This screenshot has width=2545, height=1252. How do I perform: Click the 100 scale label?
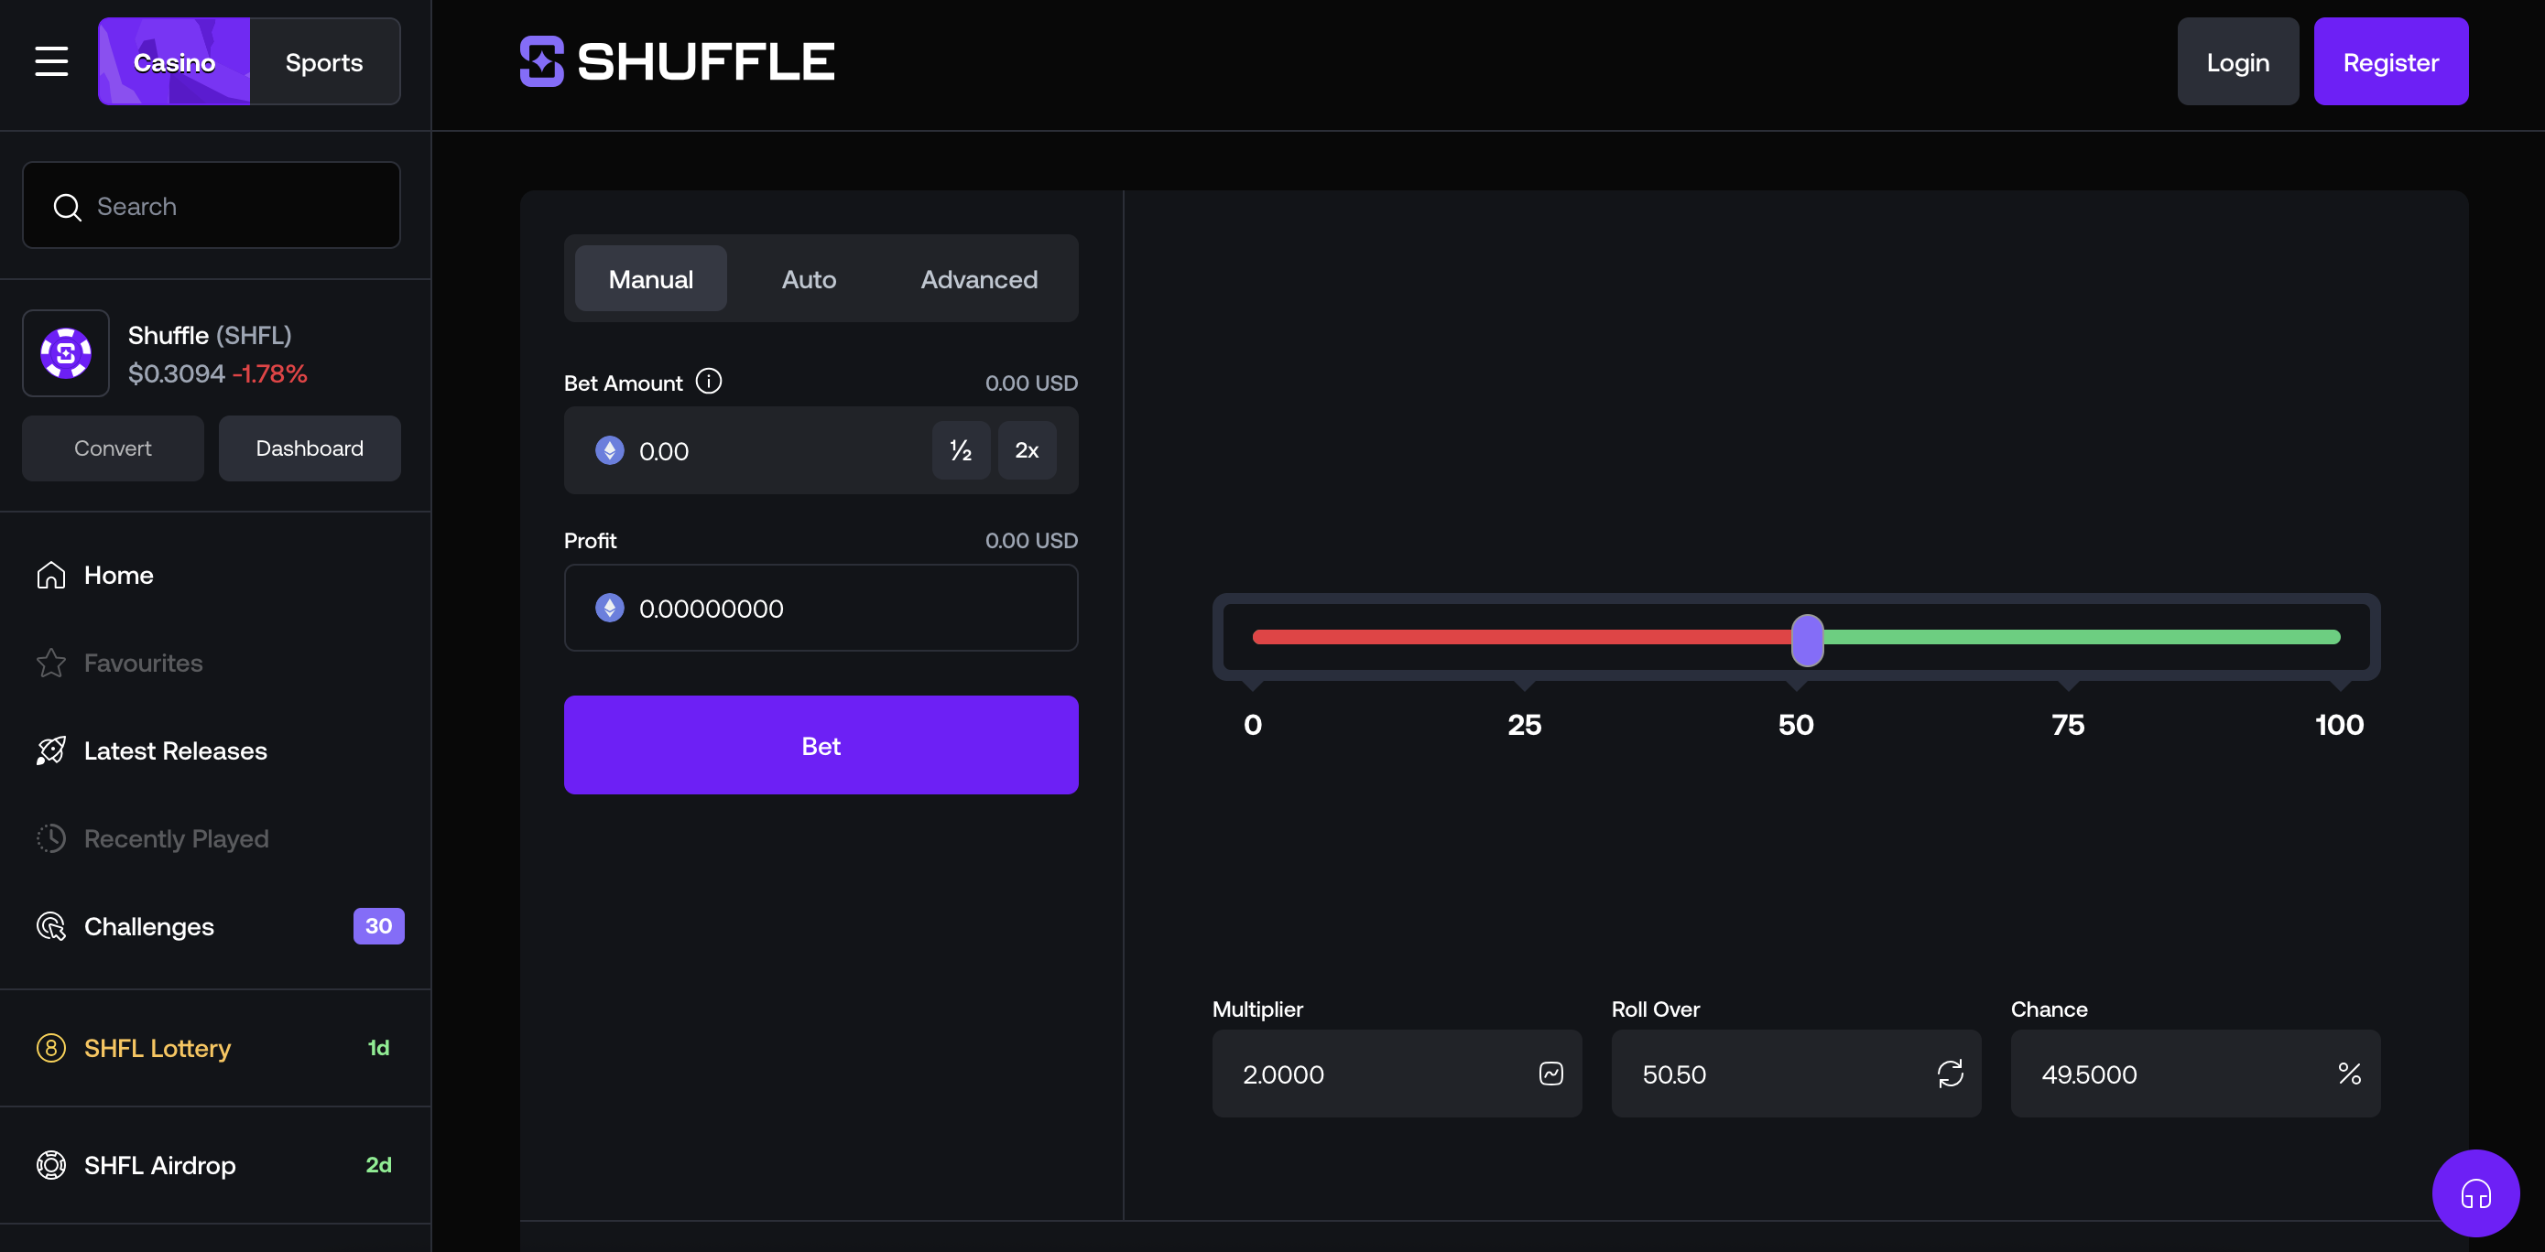pos(2340,725)
